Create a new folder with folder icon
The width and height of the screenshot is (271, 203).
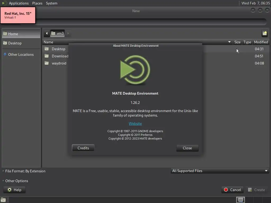coord(265,33)
